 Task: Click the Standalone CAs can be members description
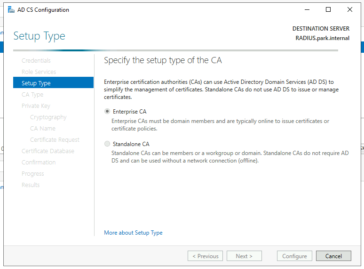230,157
